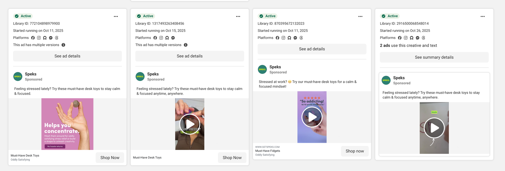The width and height of the screenshot is (505, 171).
Task: Click 'See ad details' on first ad
Action: coord(67,56)
